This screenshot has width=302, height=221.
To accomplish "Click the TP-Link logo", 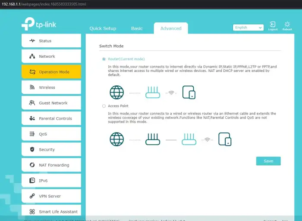I will [39, 25].
